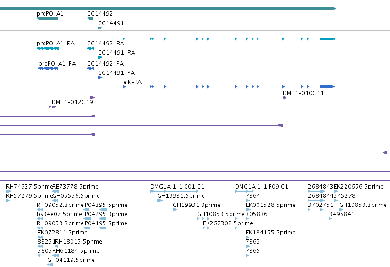This screenshot has width=390, height=267.
Task: Select the bs34e07.5prime EST
Action: pyautogui.click(x=59, y=214)
